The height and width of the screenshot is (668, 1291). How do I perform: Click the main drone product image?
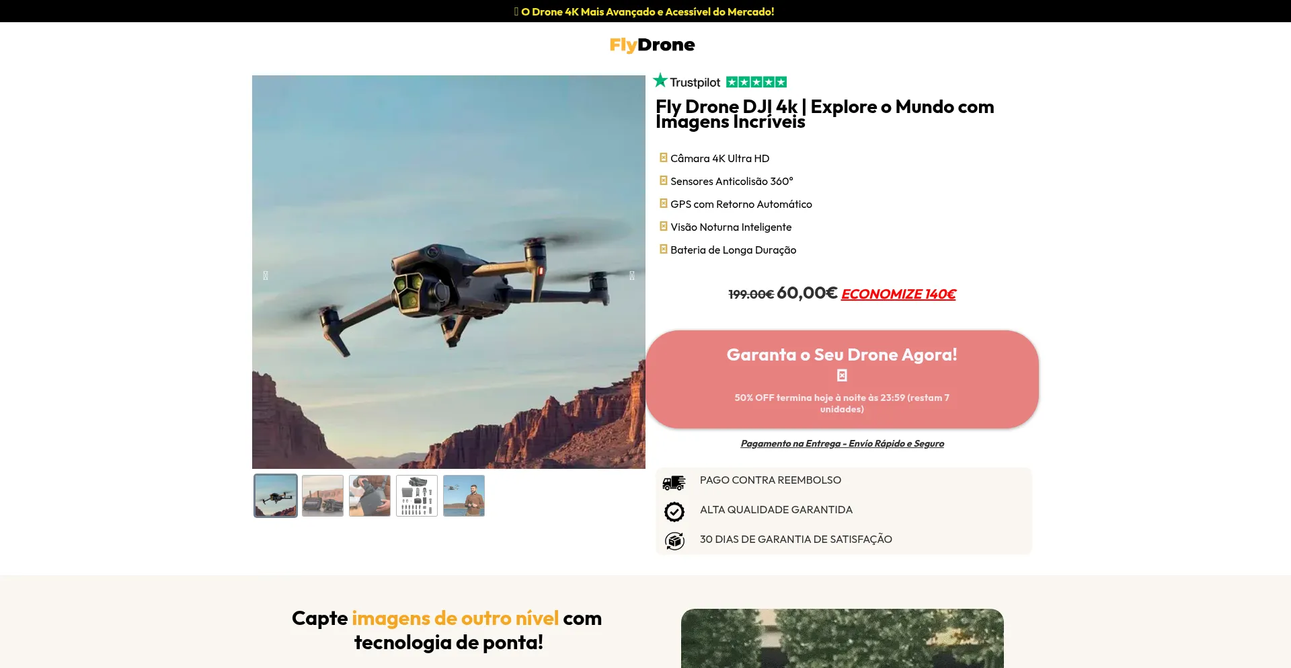click(448, 272)
